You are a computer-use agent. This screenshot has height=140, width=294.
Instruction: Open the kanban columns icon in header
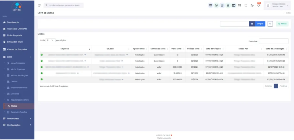pos(234,5)
